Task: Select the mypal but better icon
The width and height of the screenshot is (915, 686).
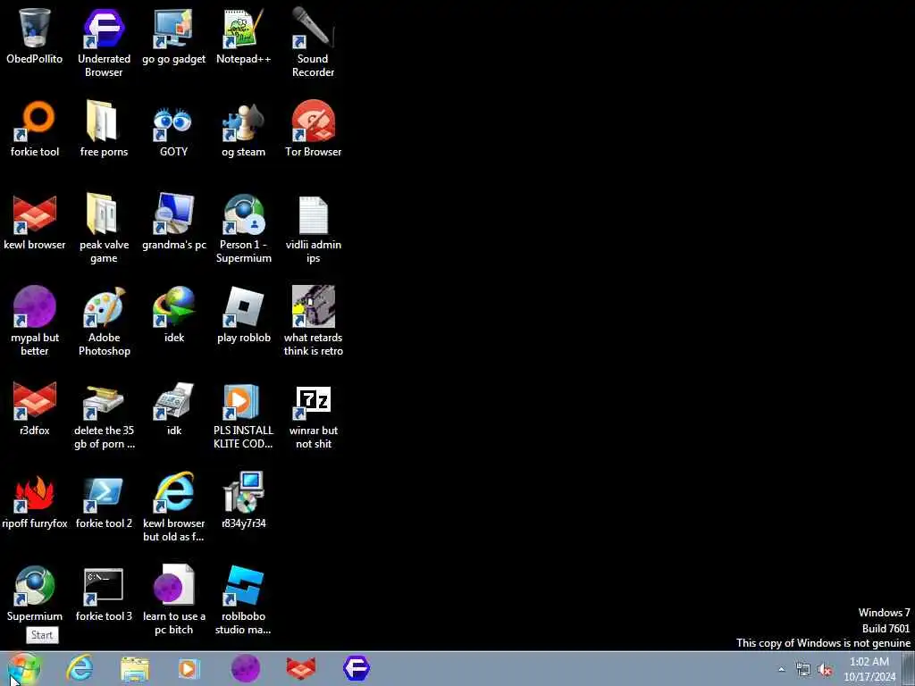Action: pyautogui.click(x=35, y=321)
